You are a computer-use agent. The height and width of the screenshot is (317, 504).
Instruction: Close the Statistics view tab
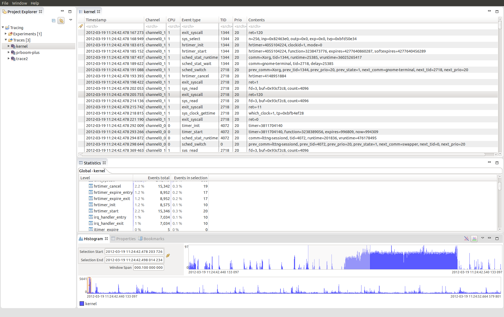[104, 163]
